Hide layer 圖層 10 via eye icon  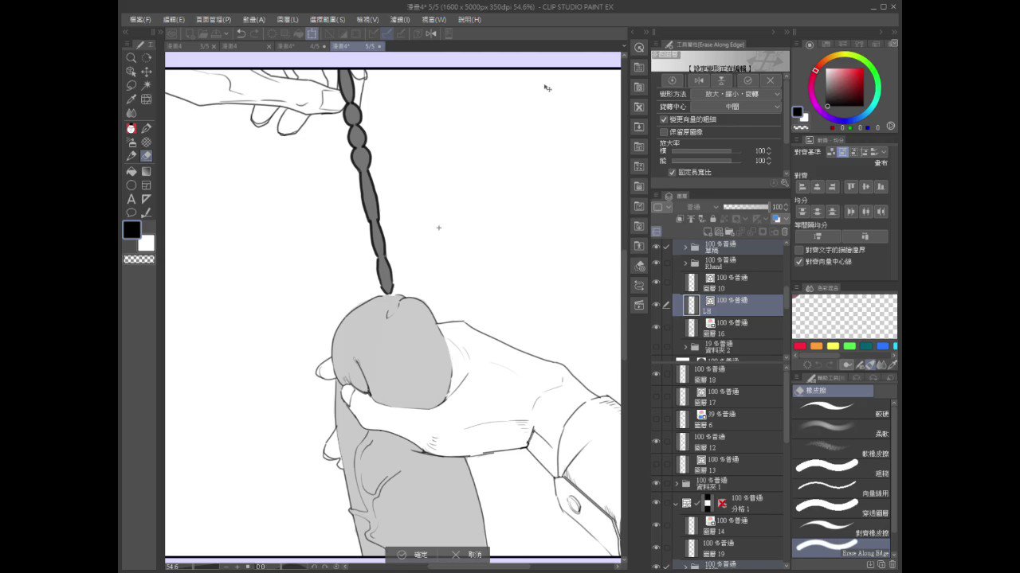coord(657,283)
